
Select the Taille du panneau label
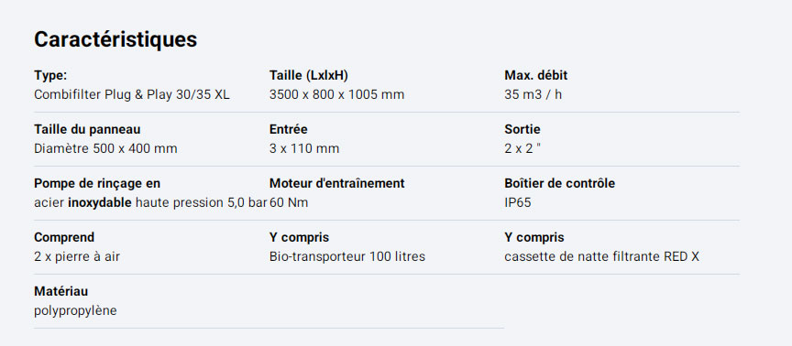point(87,130)
